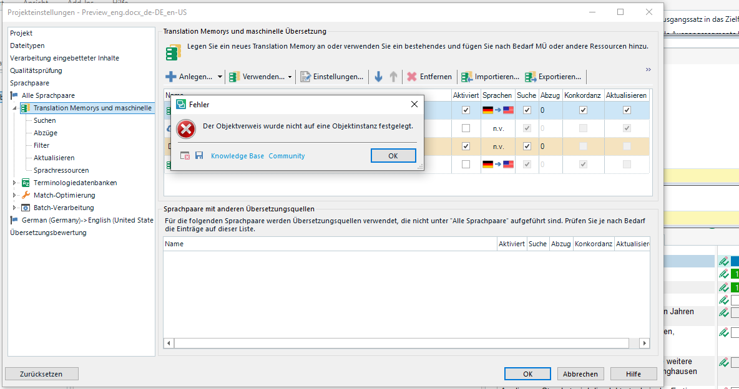Click the save error details floppy icon

(199, 155)
